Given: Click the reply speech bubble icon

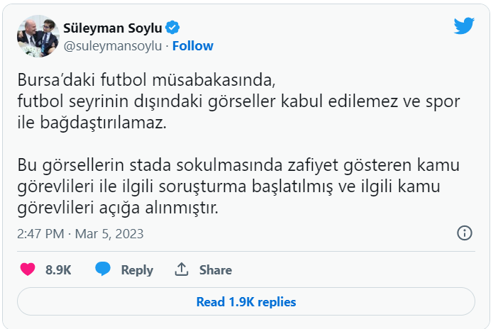Looking at the screenshot, I should pos(103,269).
